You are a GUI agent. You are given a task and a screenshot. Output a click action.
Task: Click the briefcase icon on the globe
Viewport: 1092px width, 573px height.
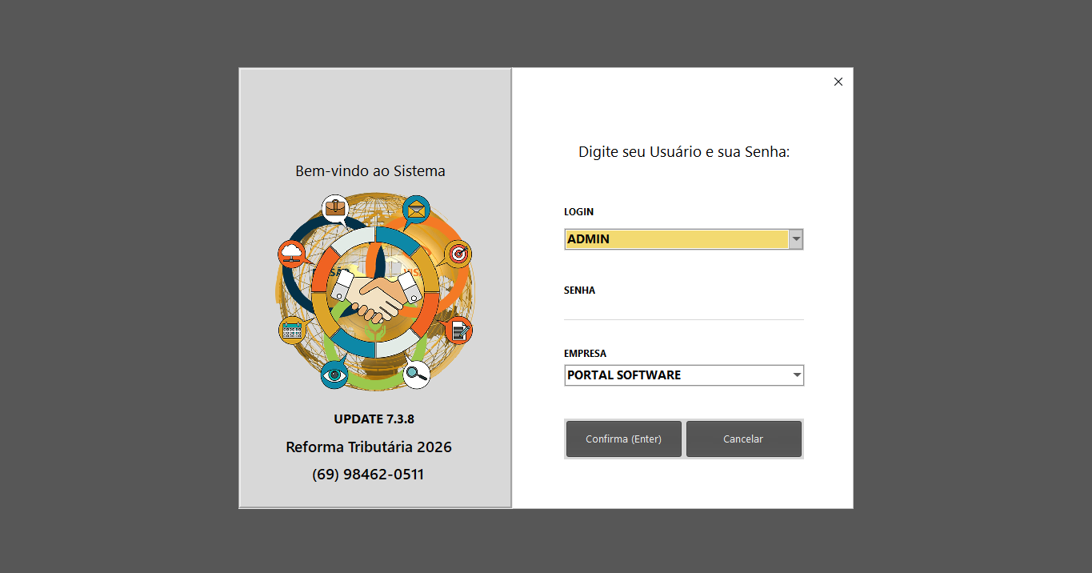[x=335, y=209]
